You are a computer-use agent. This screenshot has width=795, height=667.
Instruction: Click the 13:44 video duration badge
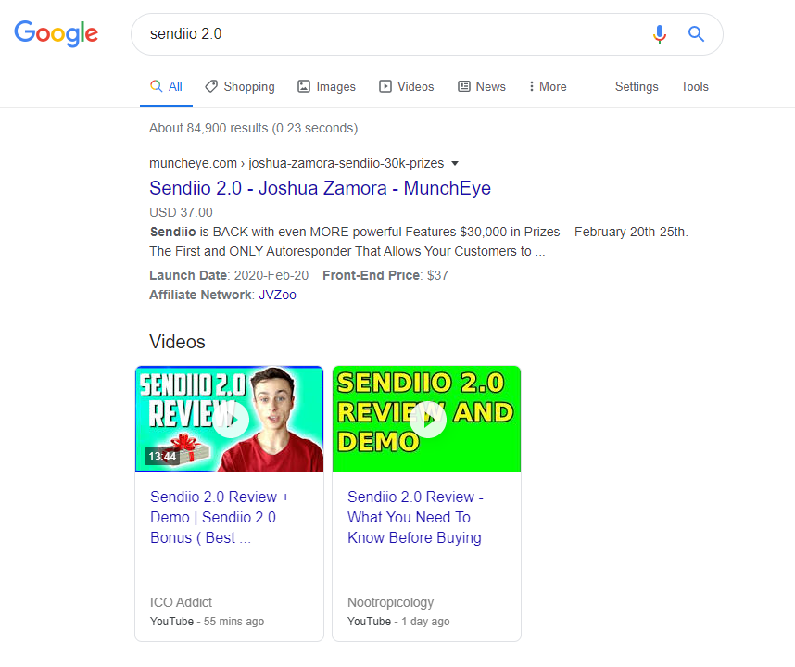(x=162, y=456)
